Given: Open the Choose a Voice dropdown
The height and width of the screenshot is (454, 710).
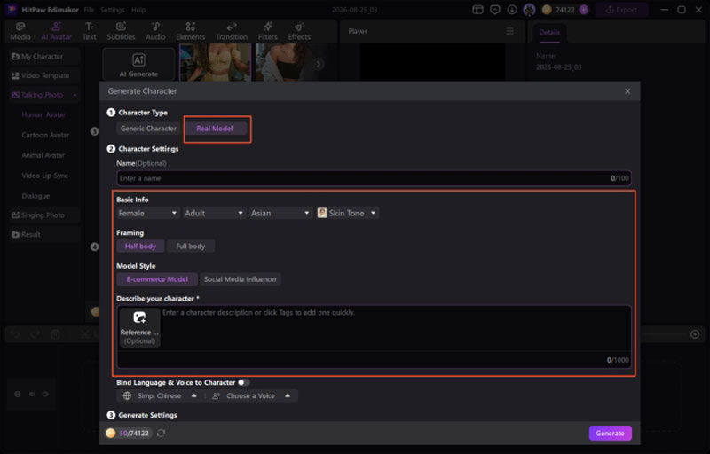Looking at the screenshot, I should tap(250, 396).
